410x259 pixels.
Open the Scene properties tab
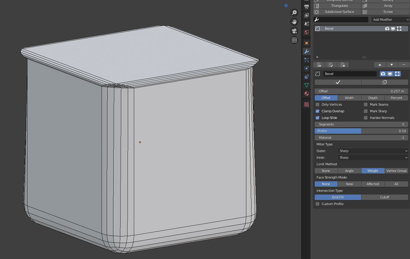point(307,23)
